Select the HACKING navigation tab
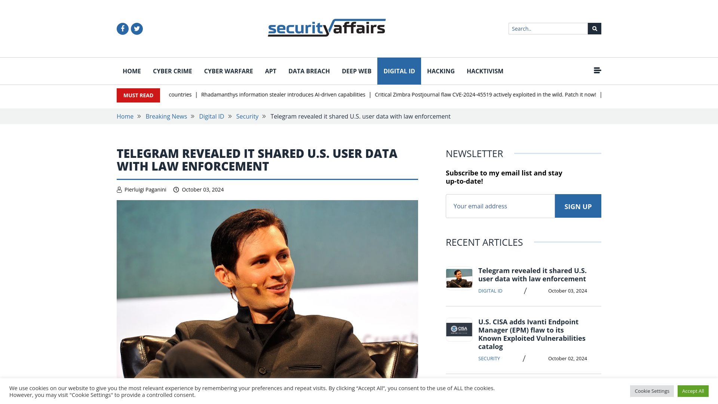This screenshot has height=404, width=718. tap(441, 71)
